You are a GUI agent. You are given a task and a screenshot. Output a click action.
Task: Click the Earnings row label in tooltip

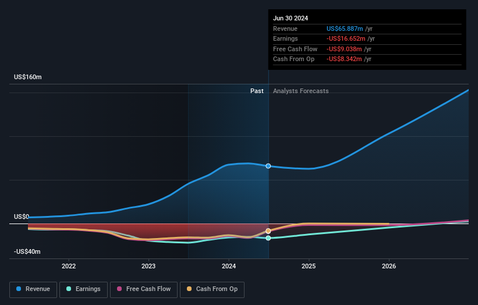point(285,38)
